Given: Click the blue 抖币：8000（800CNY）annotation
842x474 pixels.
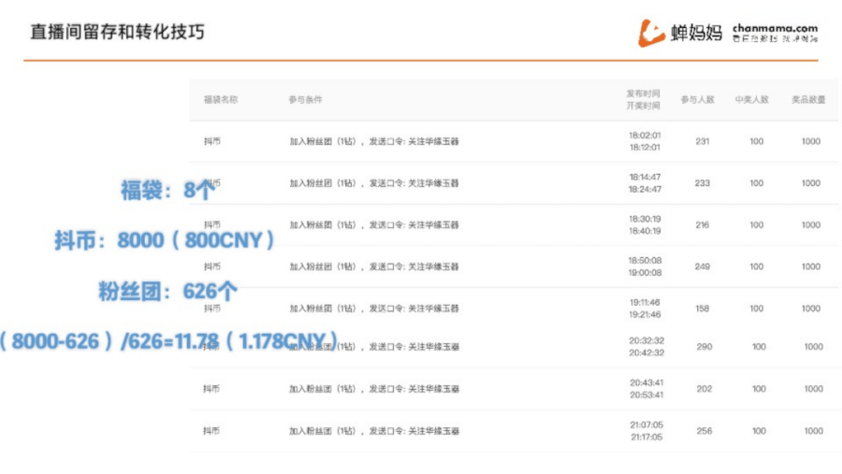Looking at the screenshot, I should [165, 240].
